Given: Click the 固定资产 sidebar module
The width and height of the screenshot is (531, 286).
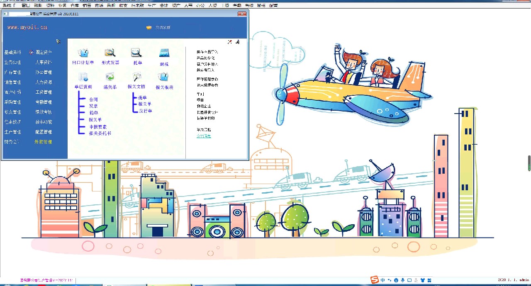Looking at the screenshot, I should click(x=44, y=53).
